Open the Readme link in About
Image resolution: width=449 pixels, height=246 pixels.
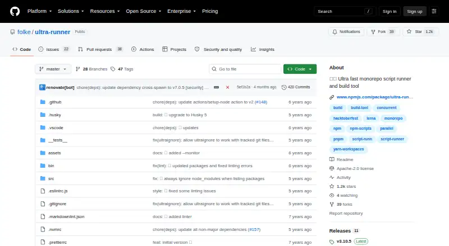coord(345,159)
